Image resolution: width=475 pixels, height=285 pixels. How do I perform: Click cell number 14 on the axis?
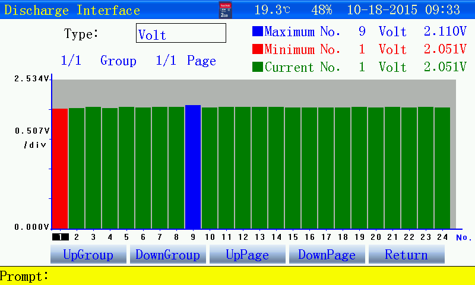pos(276,237)
